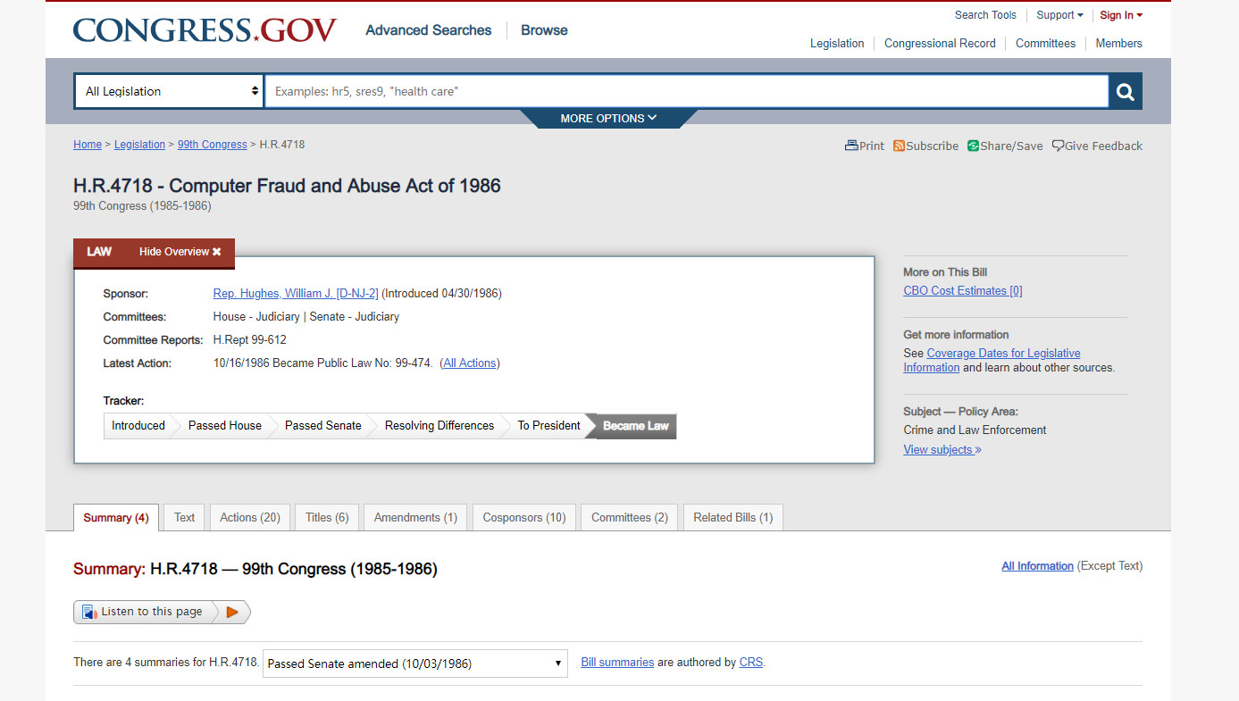The image size is (1239, 701).
Task: Expand the MORE OPTIONS panel
Action: point(608,118)
